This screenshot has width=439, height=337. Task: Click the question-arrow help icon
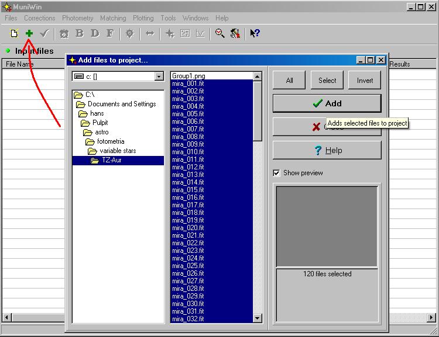(x=255, y=34)
